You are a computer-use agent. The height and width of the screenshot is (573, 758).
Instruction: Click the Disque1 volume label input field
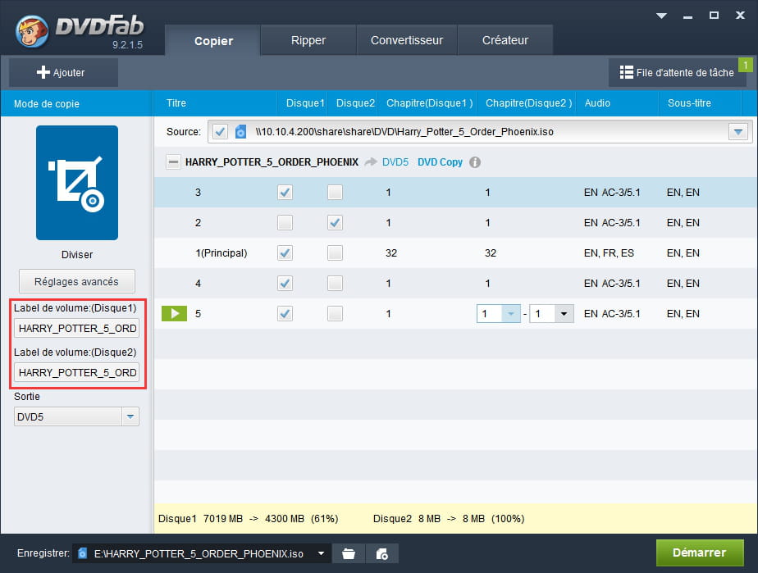click(77, 329)
